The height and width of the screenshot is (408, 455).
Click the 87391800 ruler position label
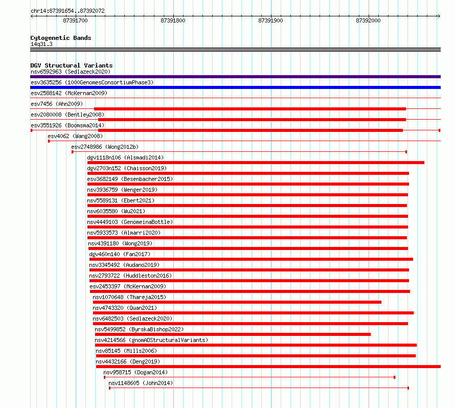tap(173, 20)
